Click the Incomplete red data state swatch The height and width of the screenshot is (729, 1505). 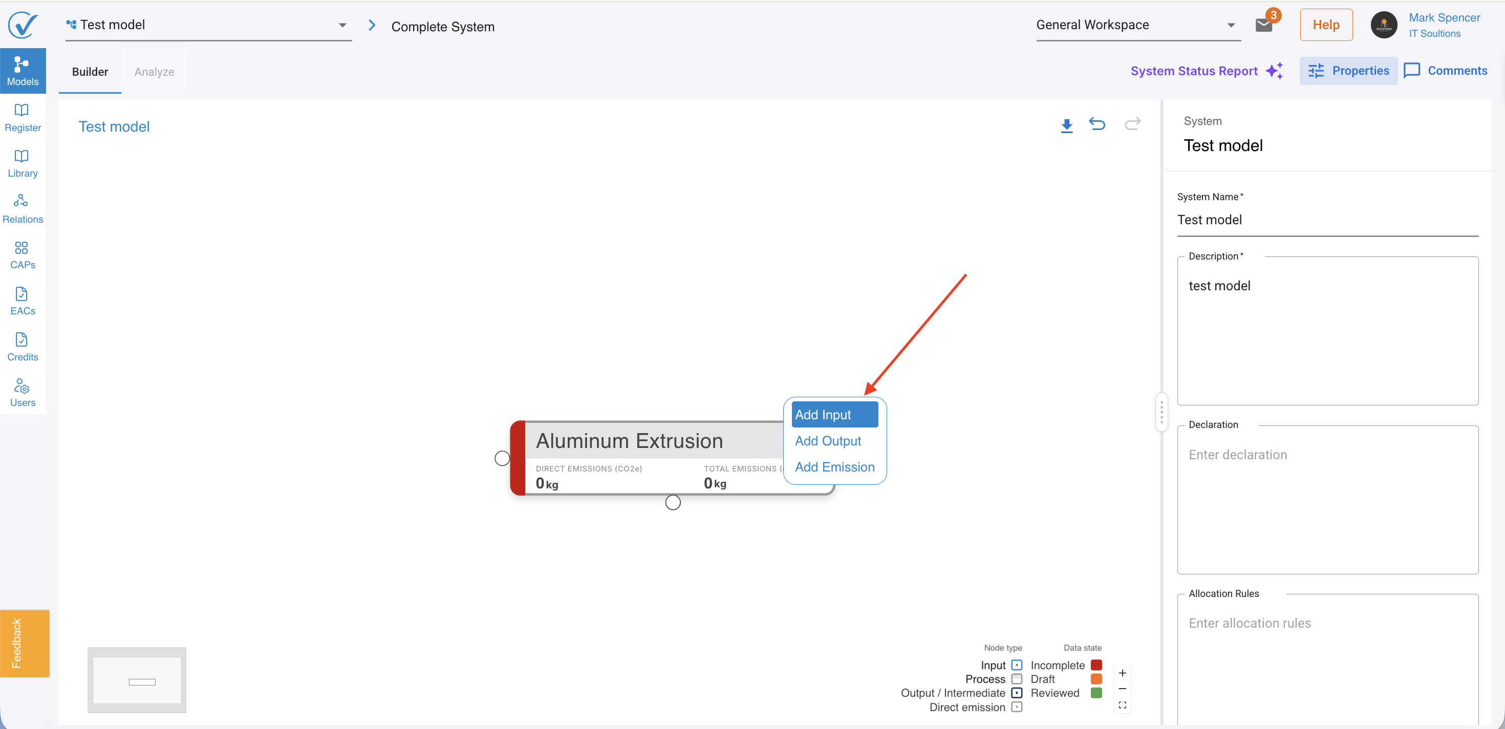pos(1095,664)
